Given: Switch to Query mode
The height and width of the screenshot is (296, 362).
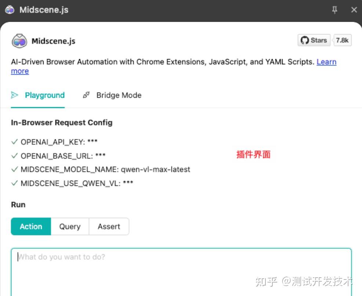Looking at the screenshot, I should pos(70,227).
